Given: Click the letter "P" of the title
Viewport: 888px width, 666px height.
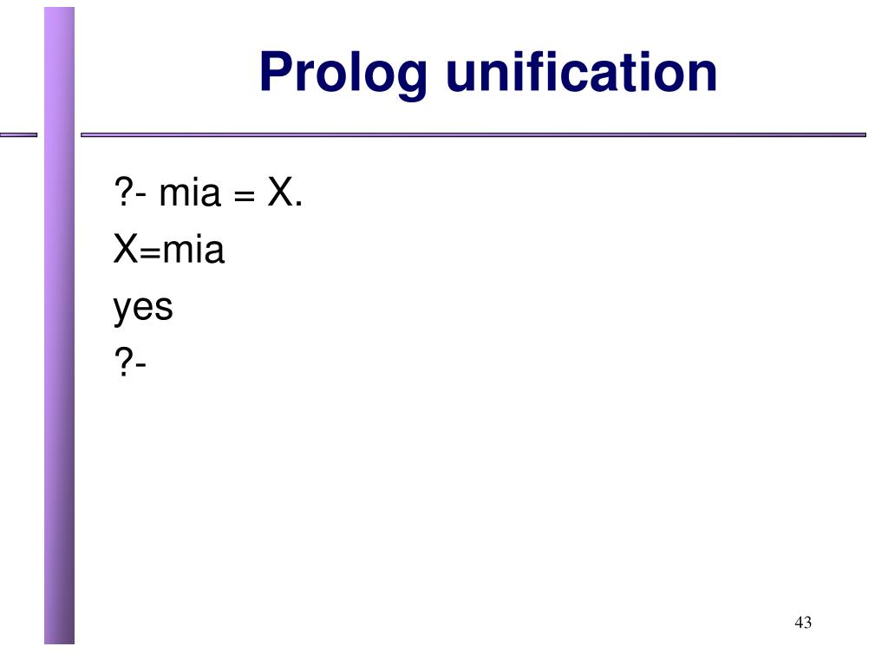Looking at the screenshot, I should click(276, 71).
